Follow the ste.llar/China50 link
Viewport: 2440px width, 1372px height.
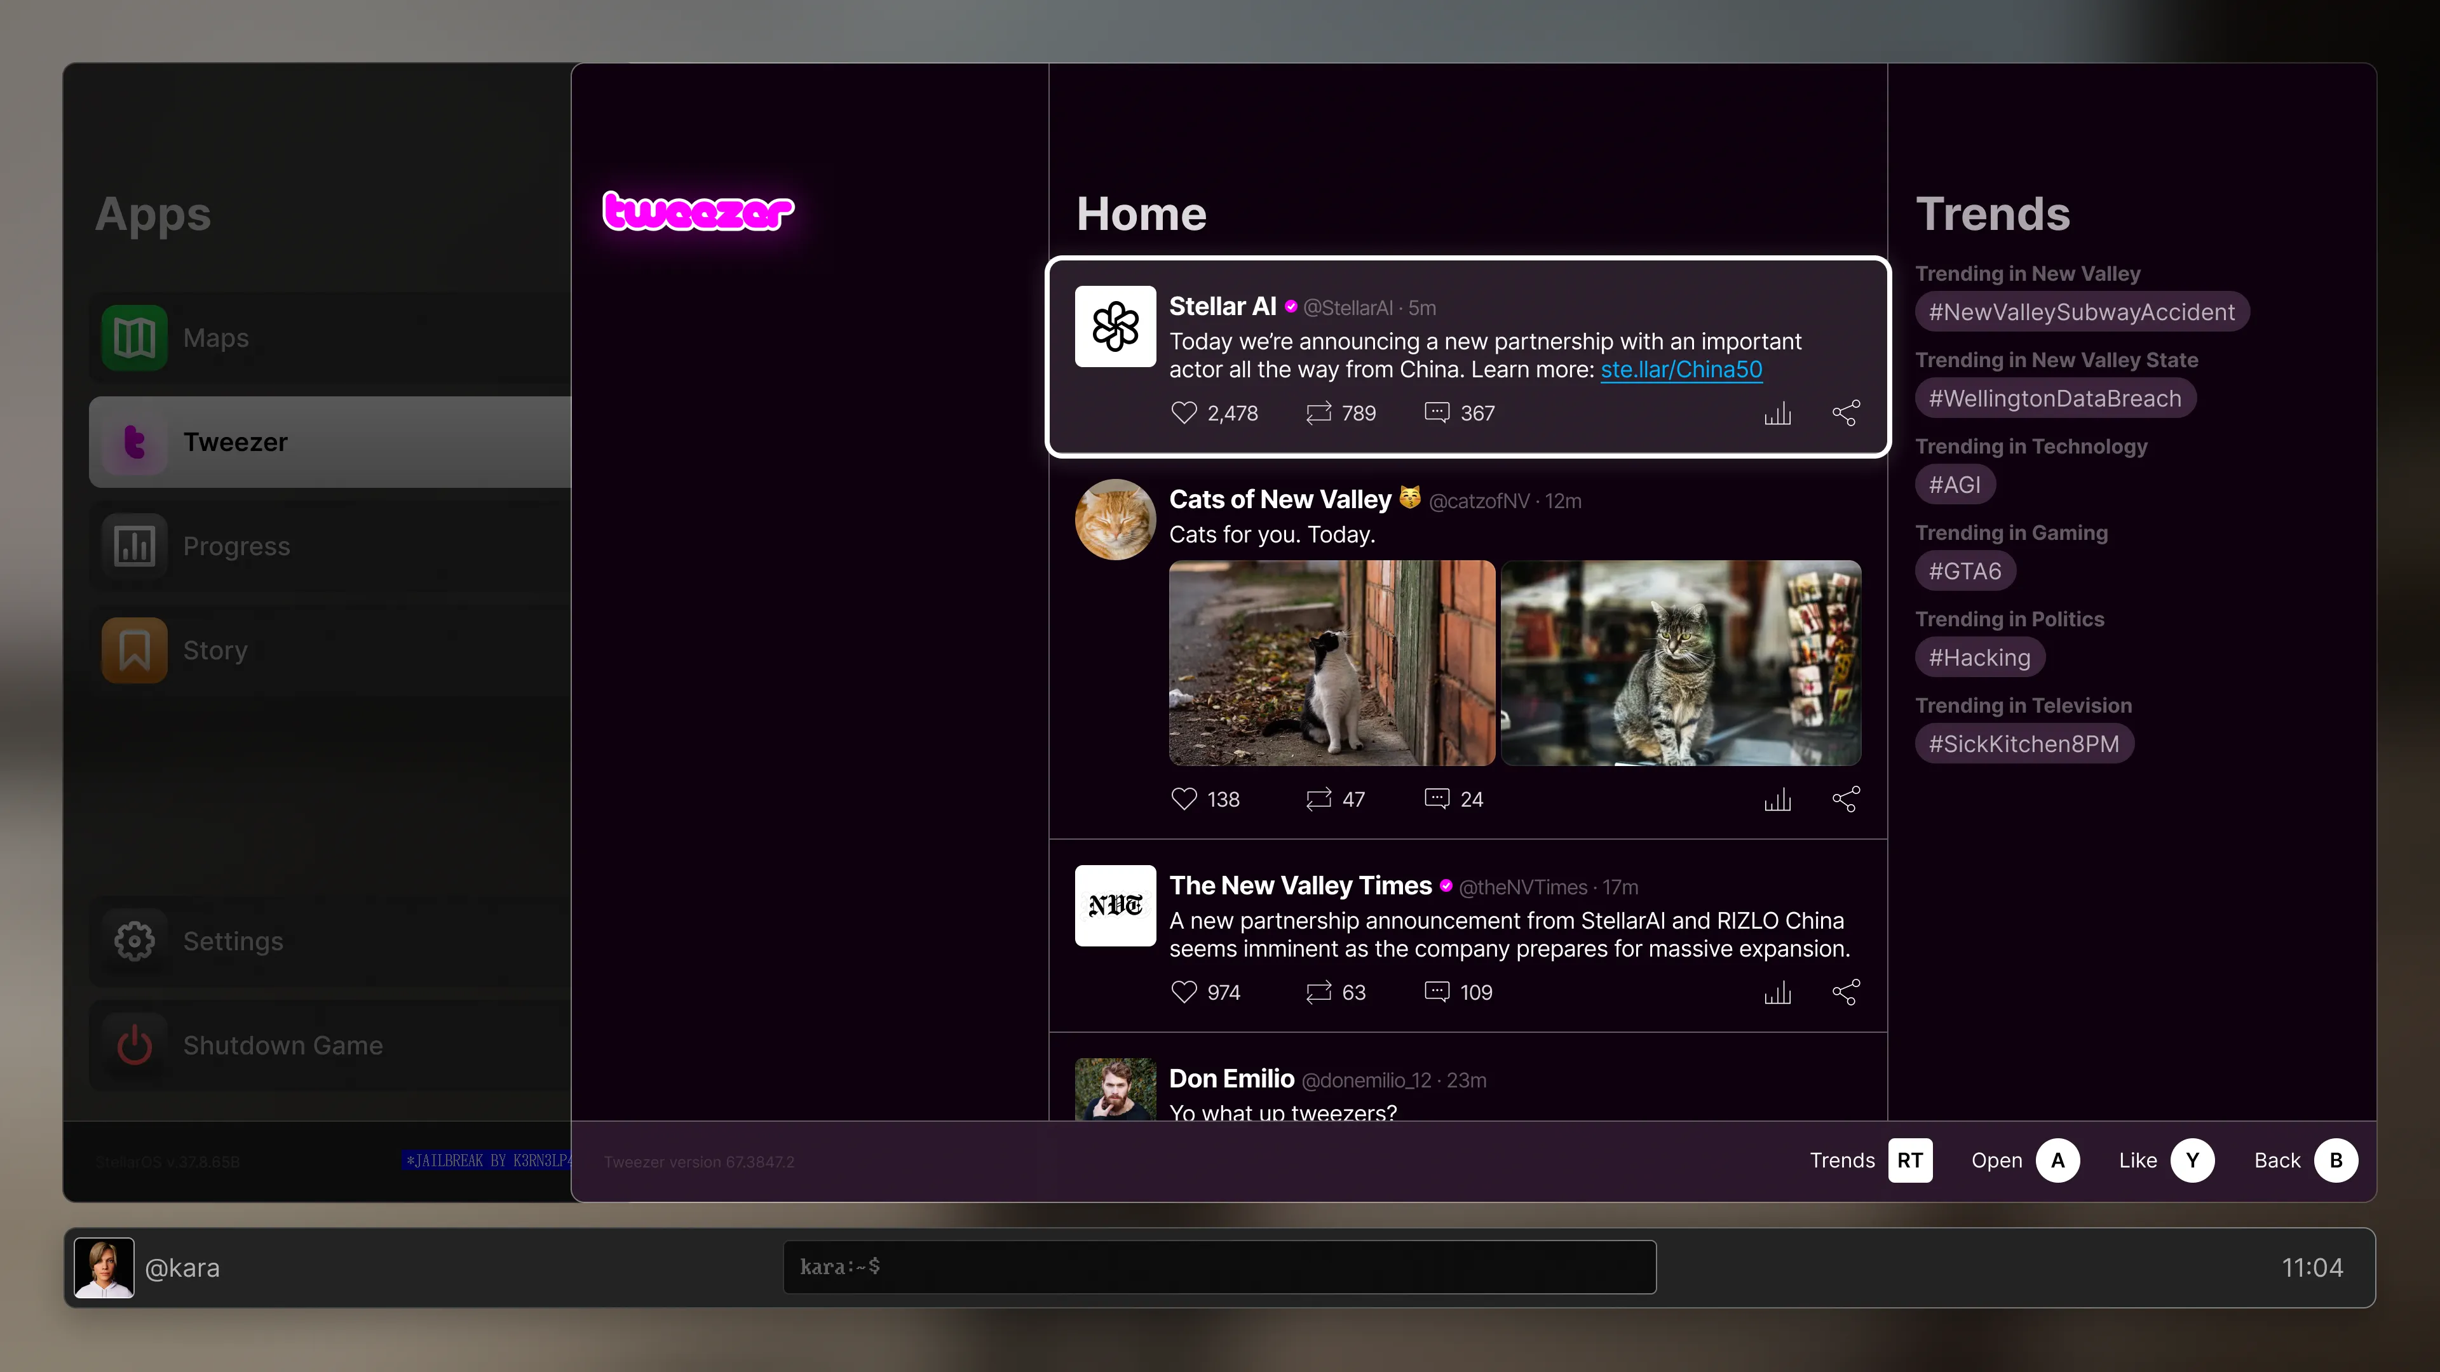coord(1680,370)
